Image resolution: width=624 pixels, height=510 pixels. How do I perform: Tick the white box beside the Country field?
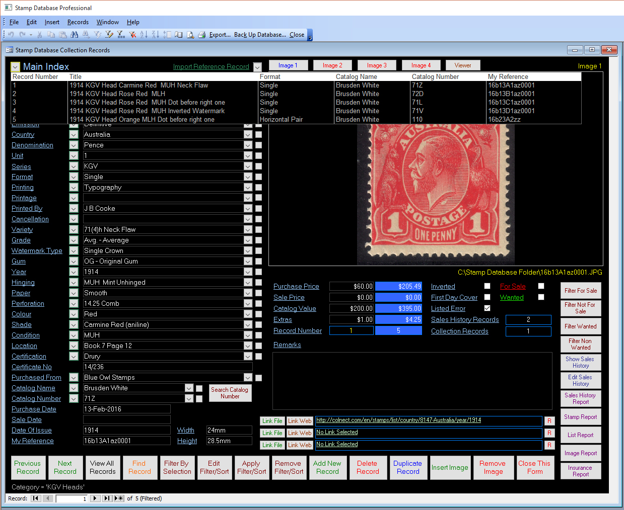point(258,135)
